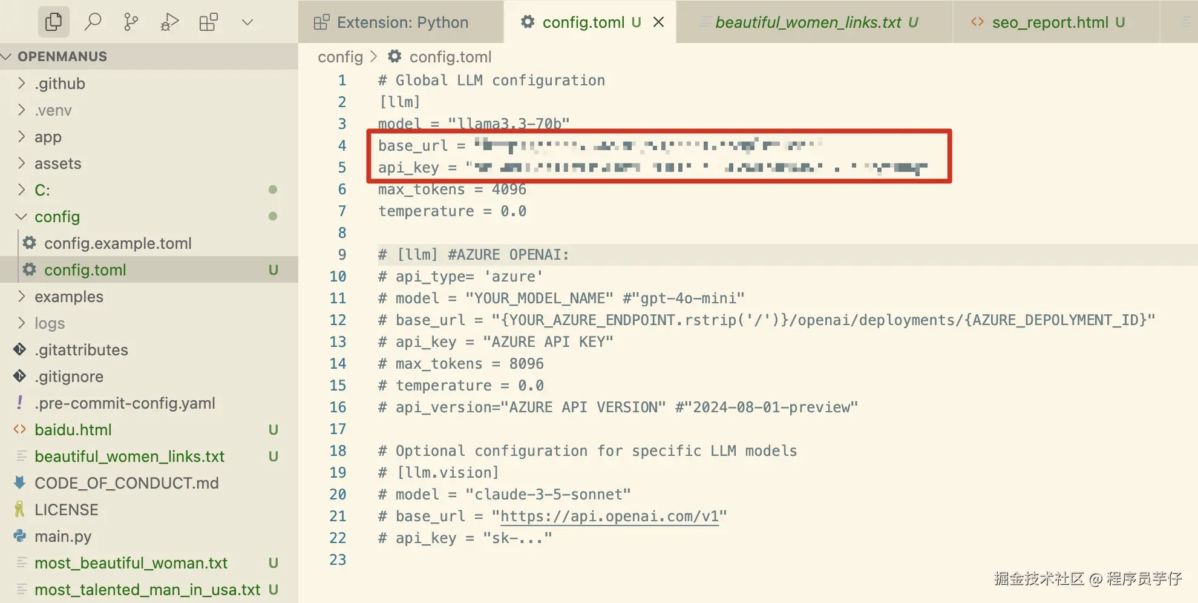The image size is (1198, 603).
Task: Select config.toml in the file tree
Action: [149, 270]
